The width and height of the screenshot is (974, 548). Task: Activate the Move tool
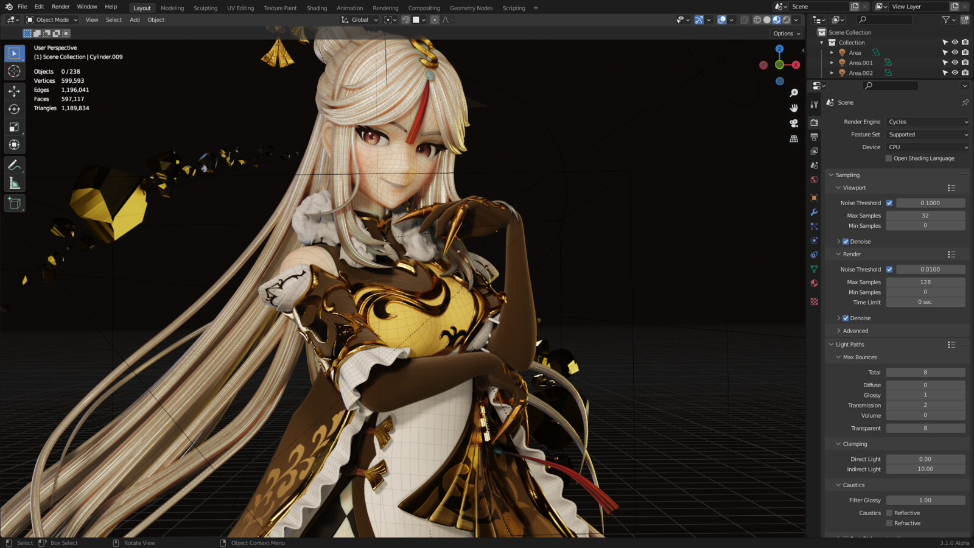click(x=15, y=91)
